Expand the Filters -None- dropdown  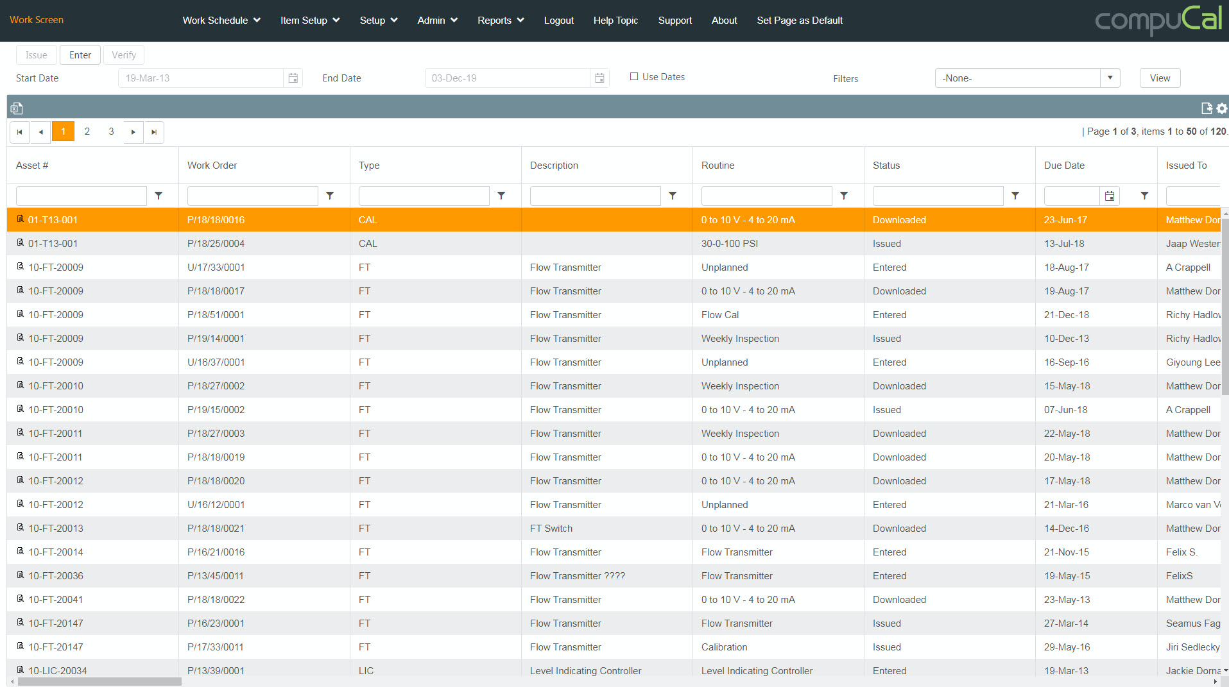(1110, 78)
